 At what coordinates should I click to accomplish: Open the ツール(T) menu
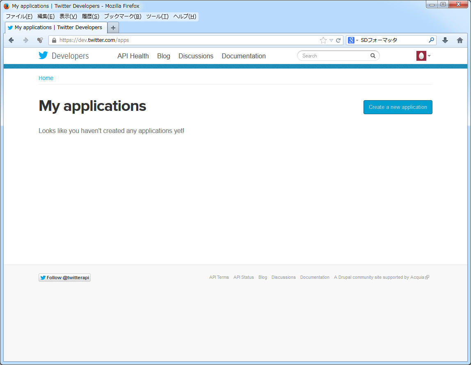coord(157,16)
